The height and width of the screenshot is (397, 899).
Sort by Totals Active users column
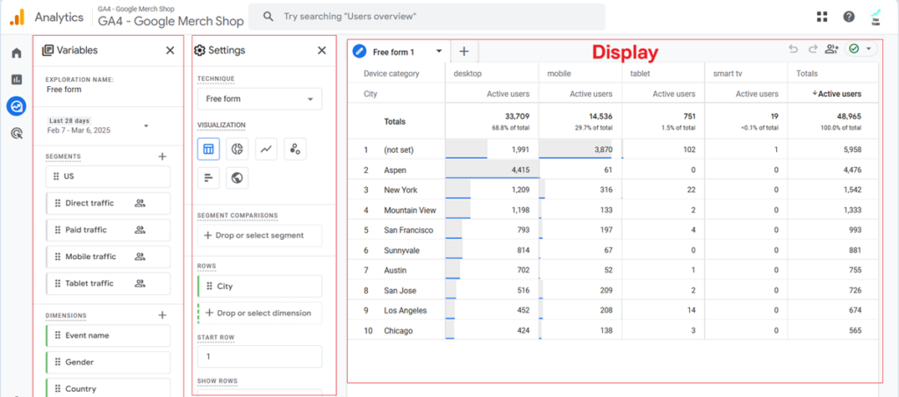coord(837,93)
